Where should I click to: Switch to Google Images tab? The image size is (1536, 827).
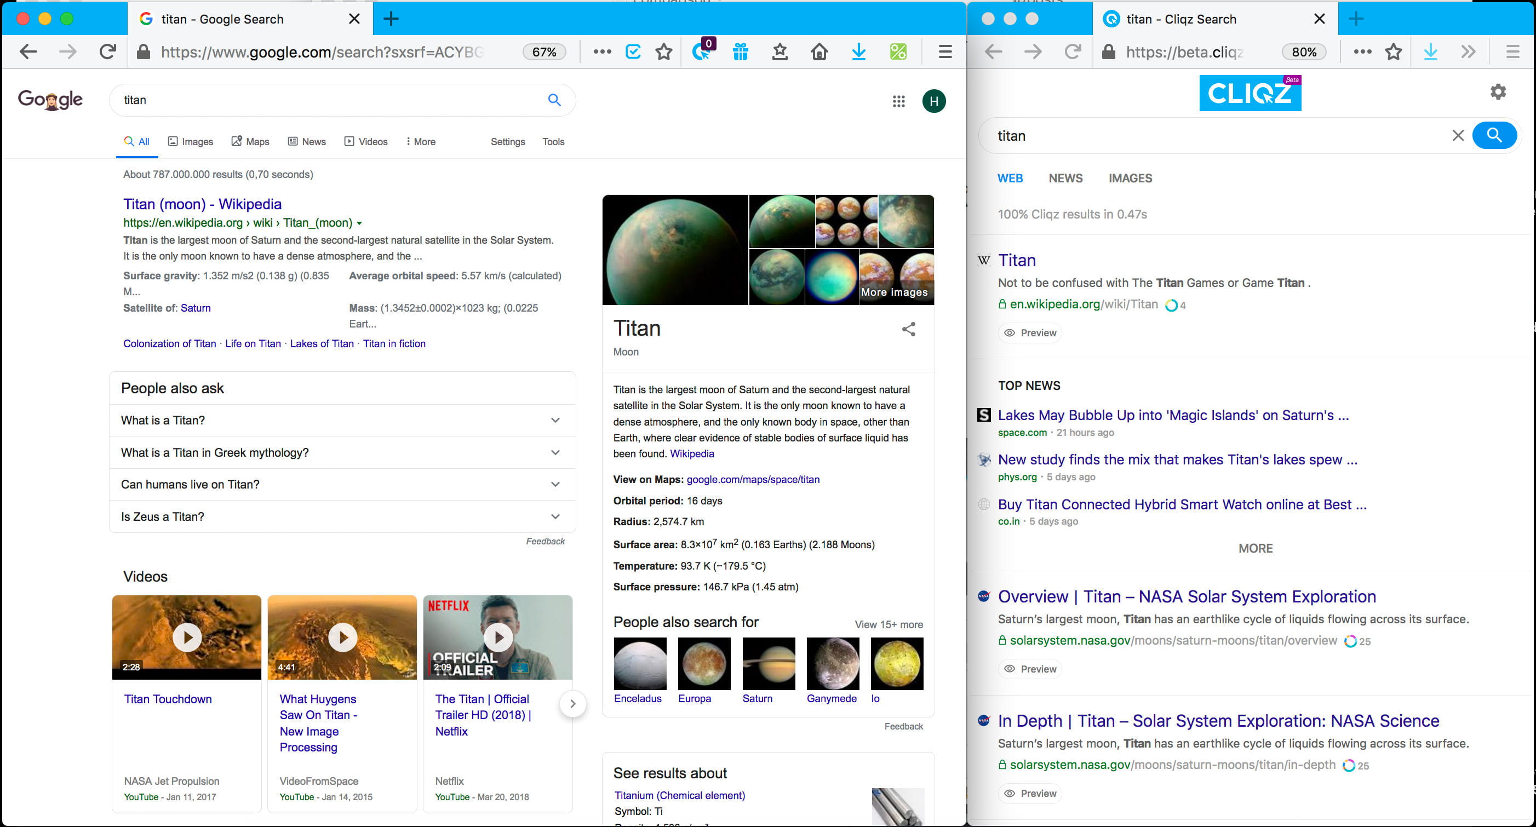pyautogui.click(x=190, y=142)
